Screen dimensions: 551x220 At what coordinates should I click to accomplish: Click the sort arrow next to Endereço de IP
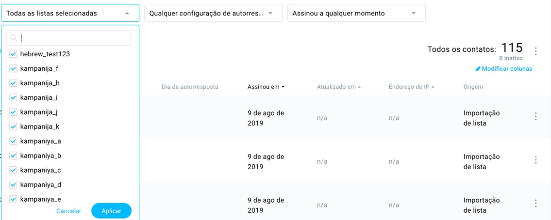pyautogui.click(x=433, y=87)
